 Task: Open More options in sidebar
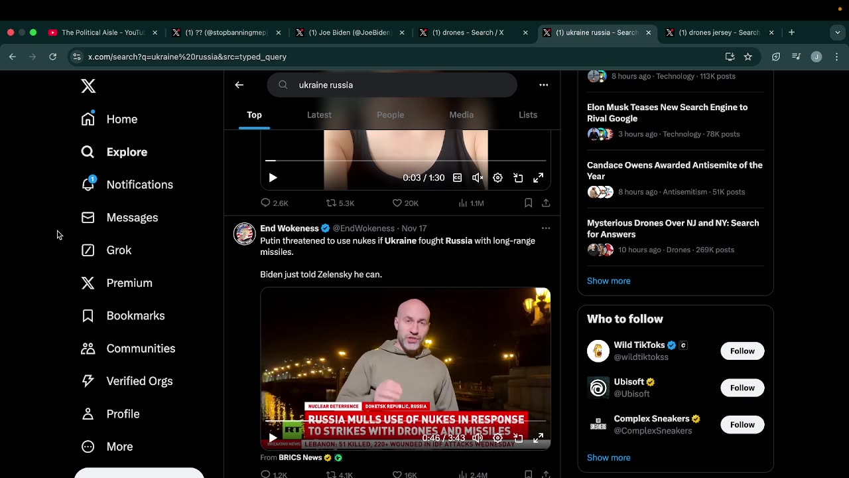[x=107, y=447]
